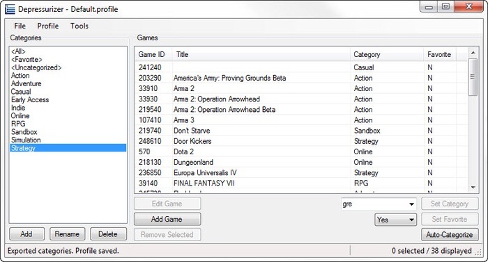This screenshot has height=262, width=488.
Task: Select the Arma 3 game row
Action: [x=301, y=120]
